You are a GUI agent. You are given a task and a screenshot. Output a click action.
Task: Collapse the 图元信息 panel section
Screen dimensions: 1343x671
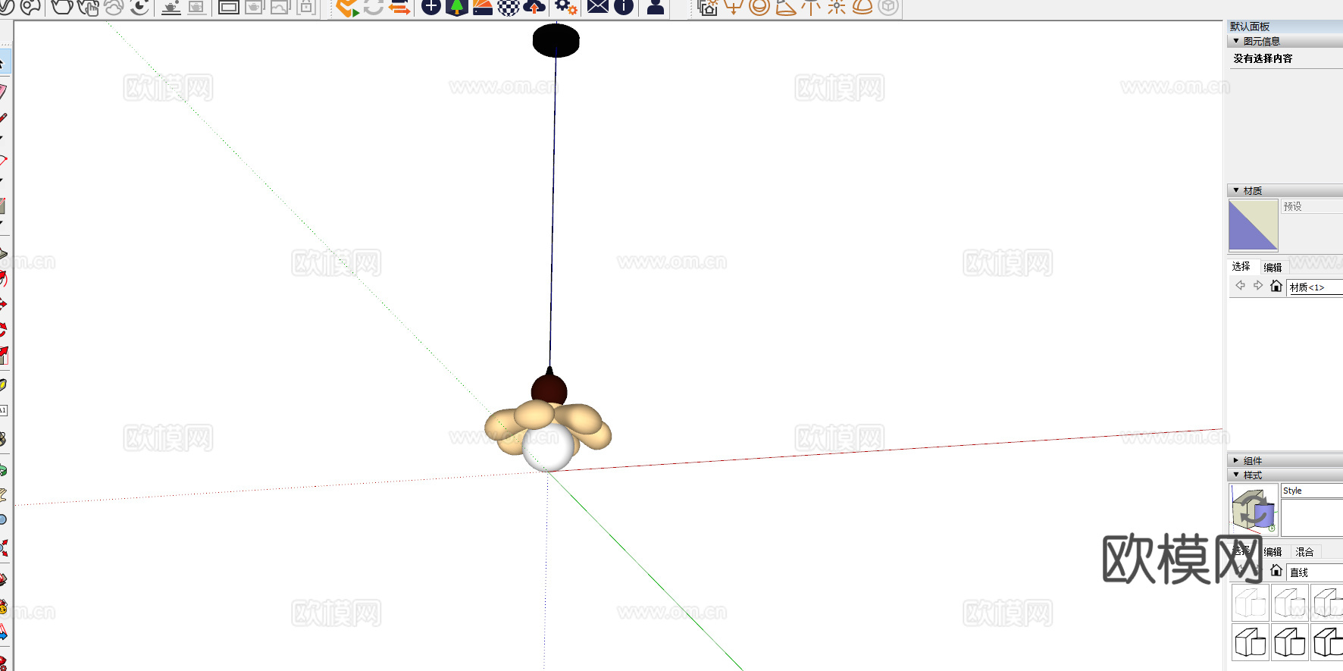click(1236, 41)
